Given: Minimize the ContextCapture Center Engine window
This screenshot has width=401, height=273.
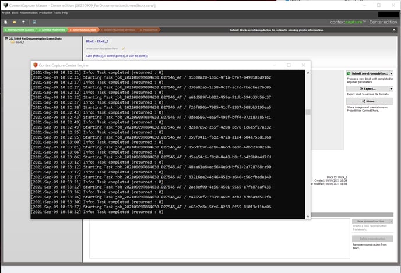Looking at the screenshot, I should pyautogui.click(x=275, y=65).
